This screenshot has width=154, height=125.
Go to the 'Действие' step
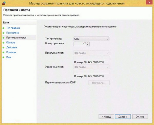[x=12, y=47]
